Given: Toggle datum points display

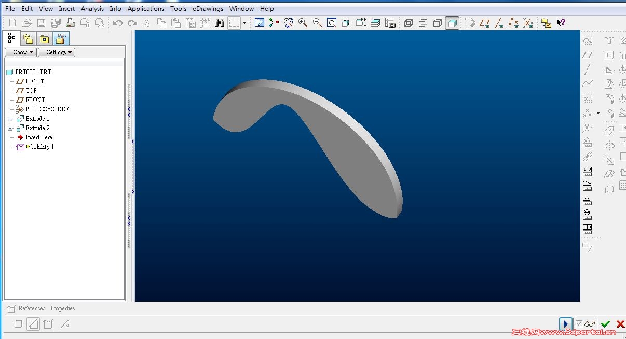Looking at the screenshot, I should point(514,23).
